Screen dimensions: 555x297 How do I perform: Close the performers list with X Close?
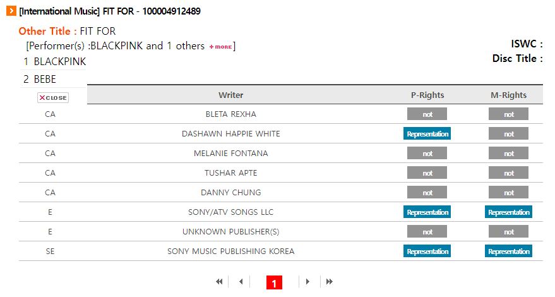click(x=53, y=98)
